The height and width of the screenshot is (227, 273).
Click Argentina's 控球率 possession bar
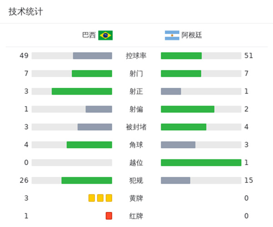(x=181, y=55)
